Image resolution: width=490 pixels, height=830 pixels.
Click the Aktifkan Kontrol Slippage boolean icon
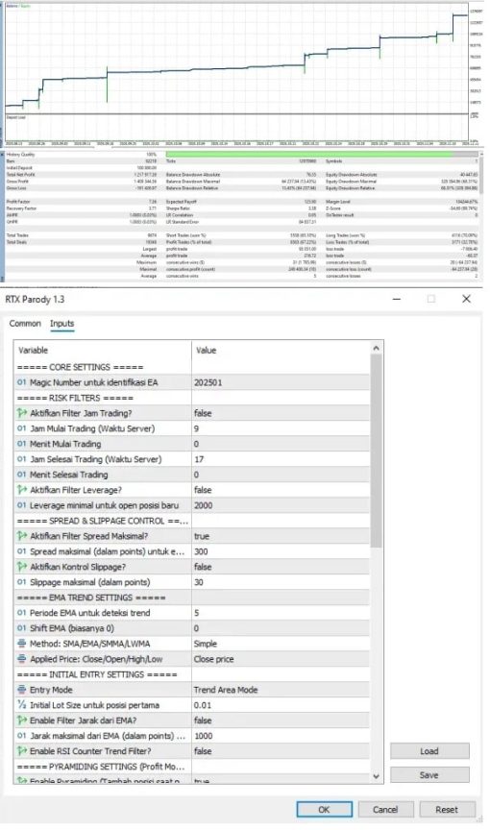tap(22, 567)
